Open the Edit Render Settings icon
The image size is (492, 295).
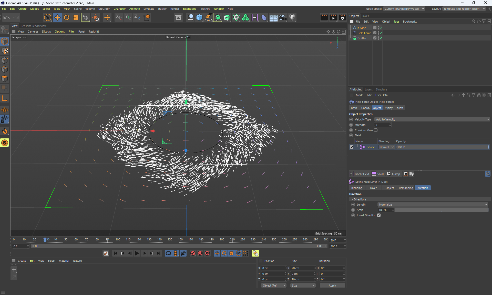[x=342, y=17]
